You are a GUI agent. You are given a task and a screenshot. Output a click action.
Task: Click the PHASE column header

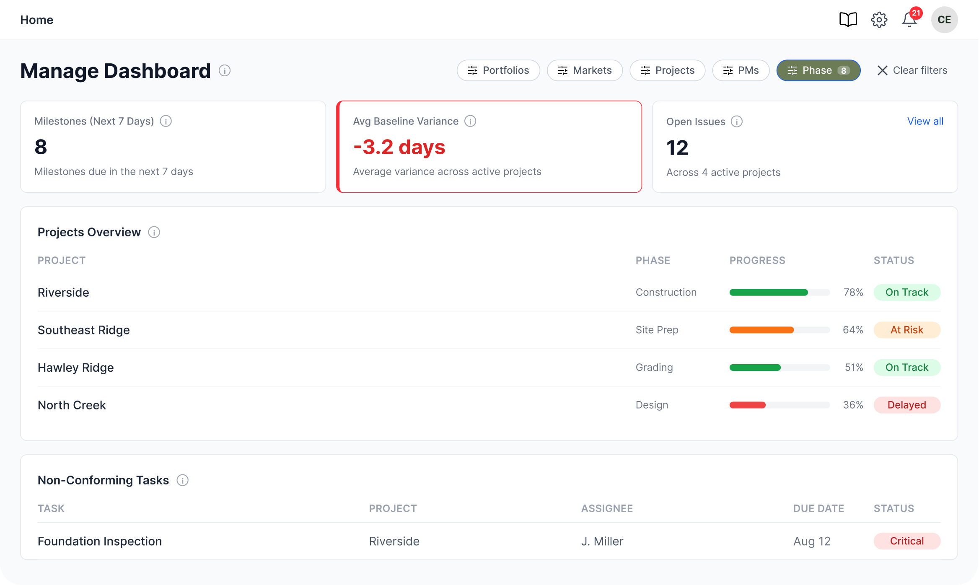point(653,260)
